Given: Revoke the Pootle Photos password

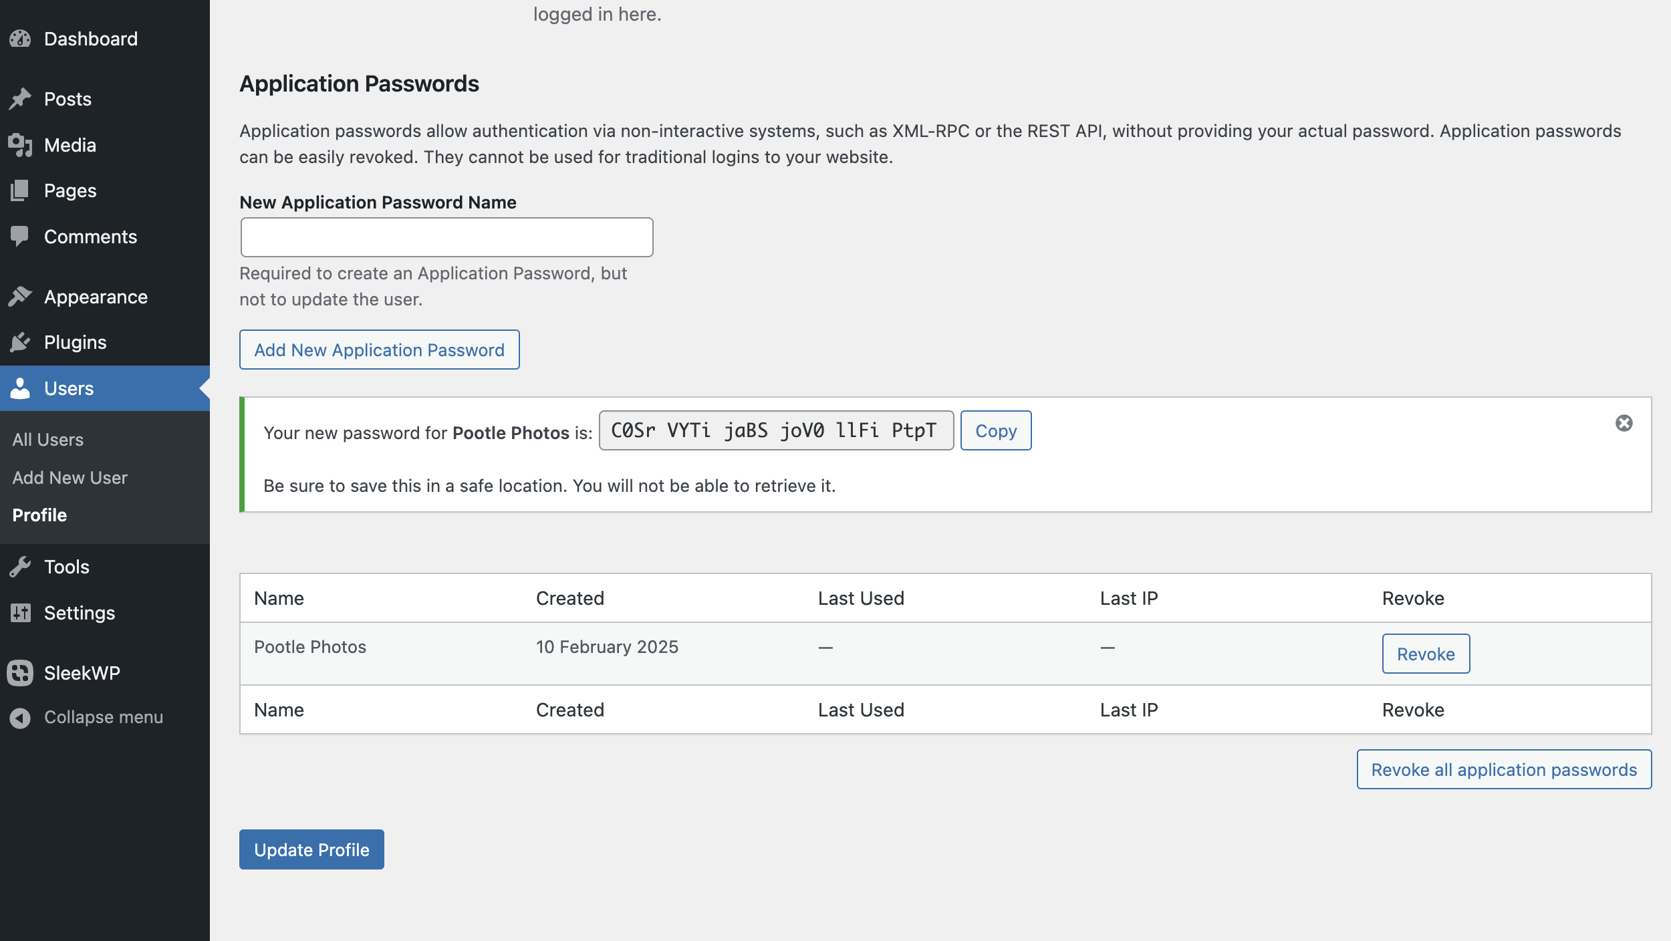Looking at the screenshot, I should point(1426,654).
